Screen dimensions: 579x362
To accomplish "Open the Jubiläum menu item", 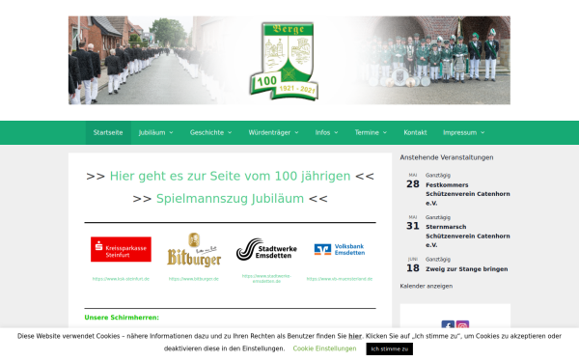I will pyautogui.click(x=152, y=132).
